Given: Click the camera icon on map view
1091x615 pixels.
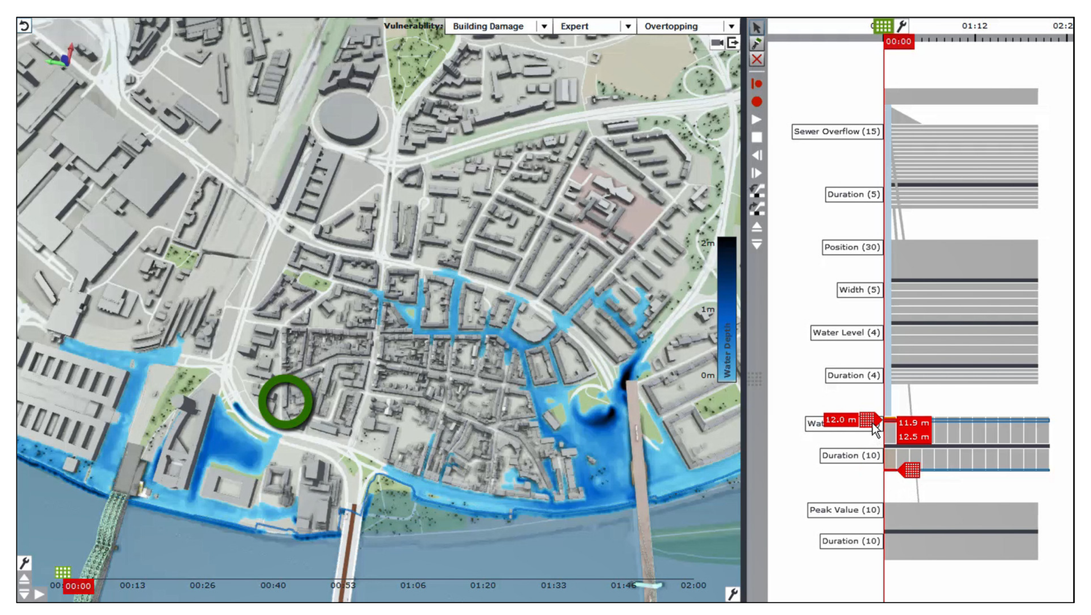Looking at the screenshot, I should [x=717, y=43].
